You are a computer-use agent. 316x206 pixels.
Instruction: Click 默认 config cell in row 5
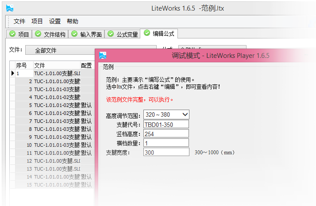tap(88, 105)
